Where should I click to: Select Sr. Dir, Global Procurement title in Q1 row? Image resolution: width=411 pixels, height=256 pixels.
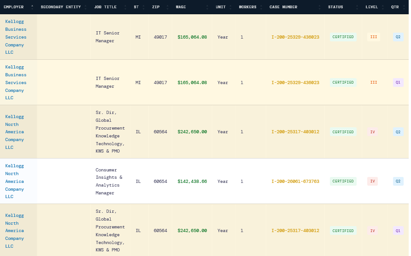110,231
